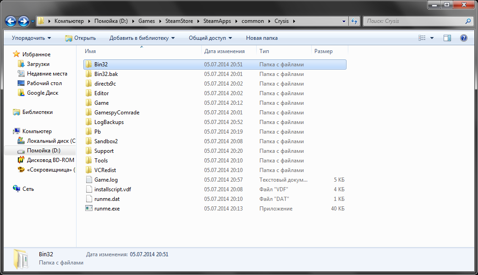The width and height of the screenshot is (478, 275).
Task: Open Недавние места in the sidebar
Action: [47, 74]
